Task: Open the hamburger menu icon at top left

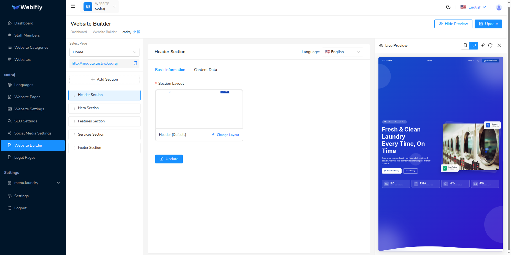Action: 73,6
